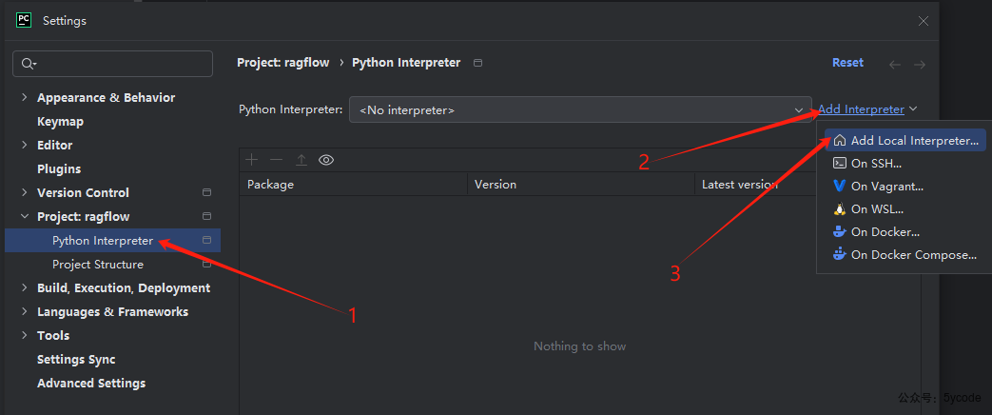The width and height of the screenshot is (992, 415).
Task: Click the Version column header
Action: point(581,185)
